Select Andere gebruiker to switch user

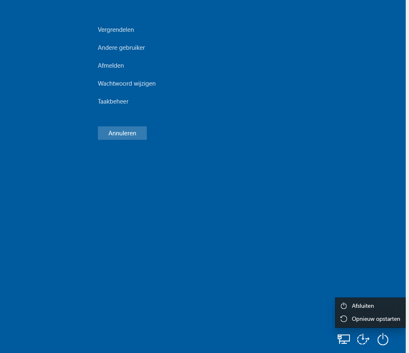coord(121,48)
